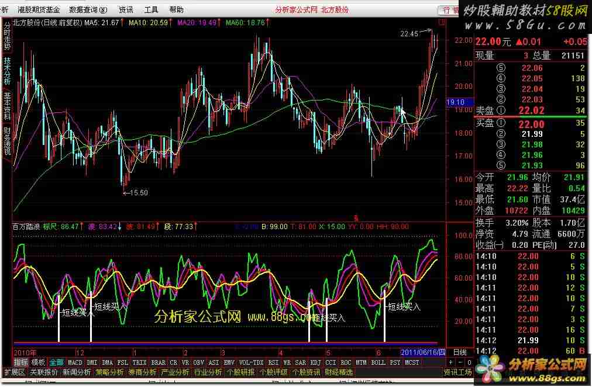Viewport: 592px width, 387px height.
Task: Click the 行情 button at top right
Action: pos(450,10)
